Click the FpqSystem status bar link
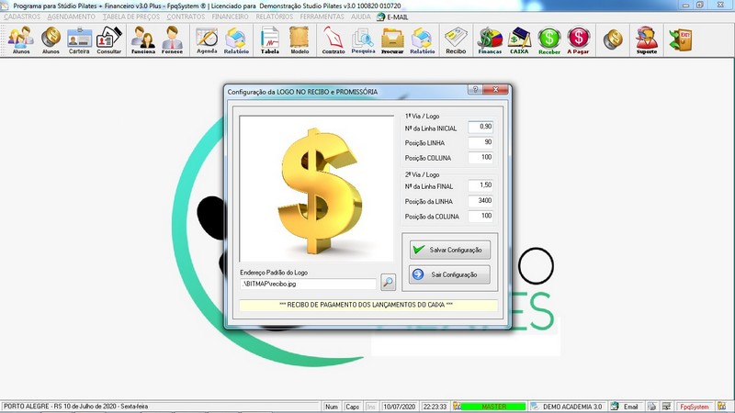Viewport: 735px width, 413px height. (695, 407)
